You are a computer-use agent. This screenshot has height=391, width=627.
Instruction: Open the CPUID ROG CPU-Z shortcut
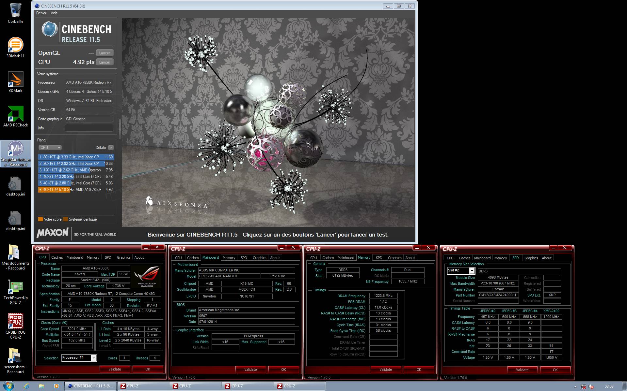(15, 326)
